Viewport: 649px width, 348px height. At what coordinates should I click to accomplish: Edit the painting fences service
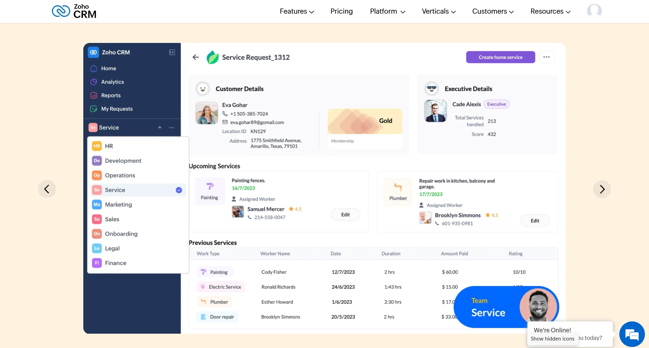[345, 214]
